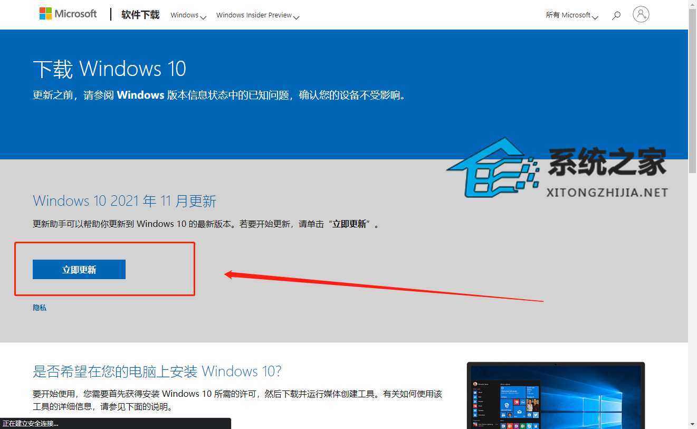
Task: Click the status text 正在建立安全连接...
Action: click(x=31, y=423)
